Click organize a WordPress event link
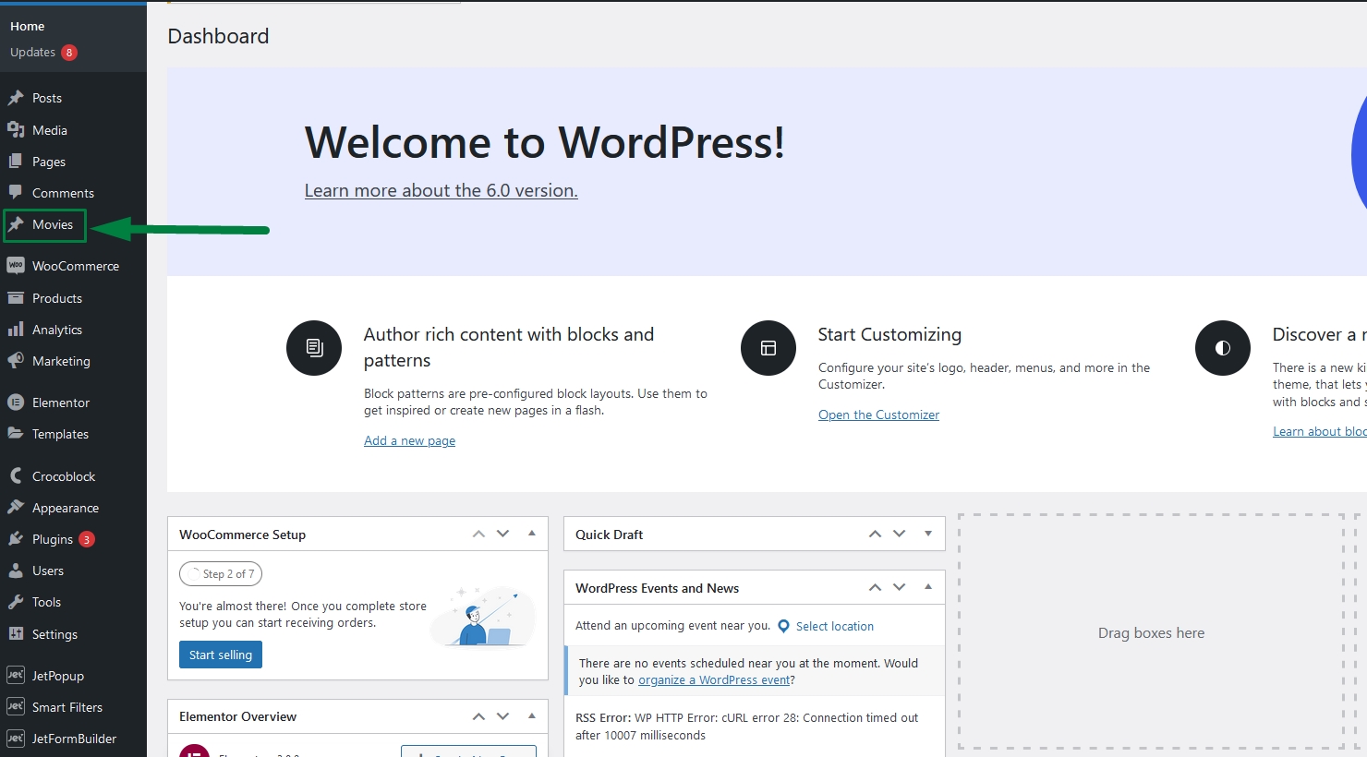This screenshot has height=757, width=1367. point(714,679)
